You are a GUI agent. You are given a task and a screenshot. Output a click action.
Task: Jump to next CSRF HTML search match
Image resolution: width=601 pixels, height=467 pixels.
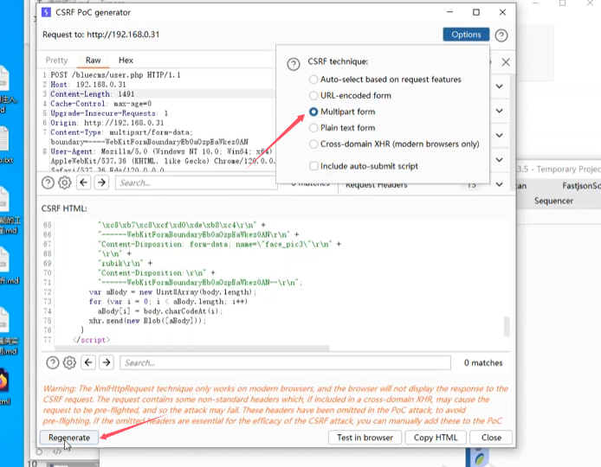pyautogui.click(x=107, y=362)
